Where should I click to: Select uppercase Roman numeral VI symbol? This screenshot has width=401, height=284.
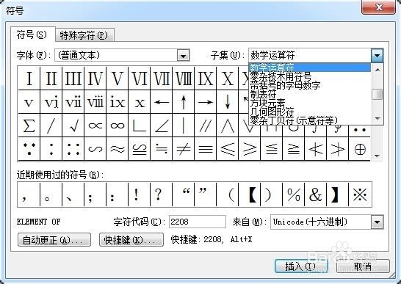[139, 79]
